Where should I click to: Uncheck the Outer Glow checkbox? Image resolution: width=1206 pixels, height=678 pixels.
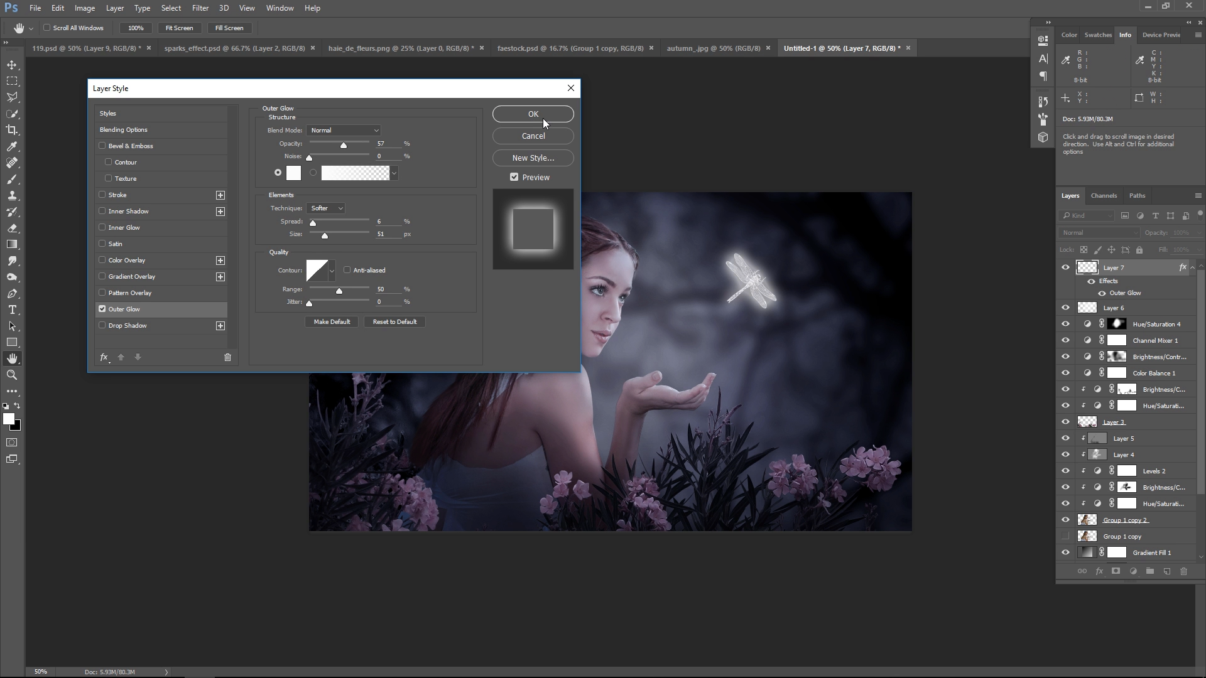[102, 309]
